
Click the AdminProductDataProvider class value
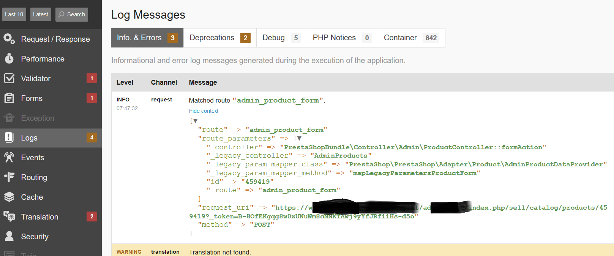476,164
